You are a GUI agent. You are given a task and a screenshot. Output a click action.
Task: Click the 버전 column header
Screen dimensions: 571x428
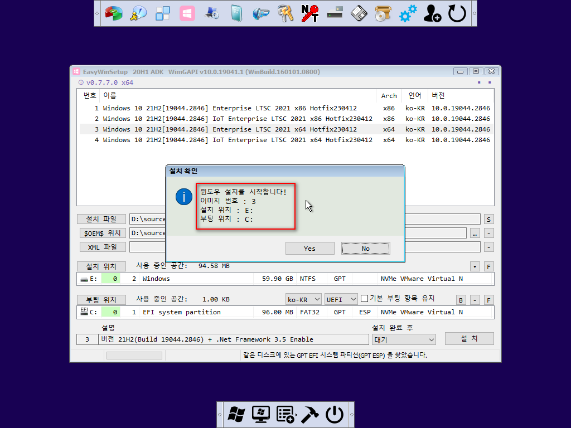[x=461, y=95]
